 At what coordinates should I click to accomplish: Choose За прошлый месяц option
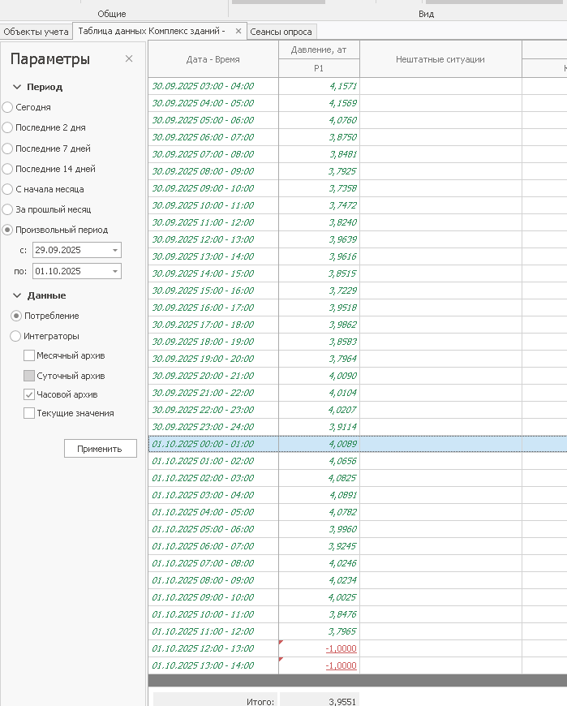(7, 209)
